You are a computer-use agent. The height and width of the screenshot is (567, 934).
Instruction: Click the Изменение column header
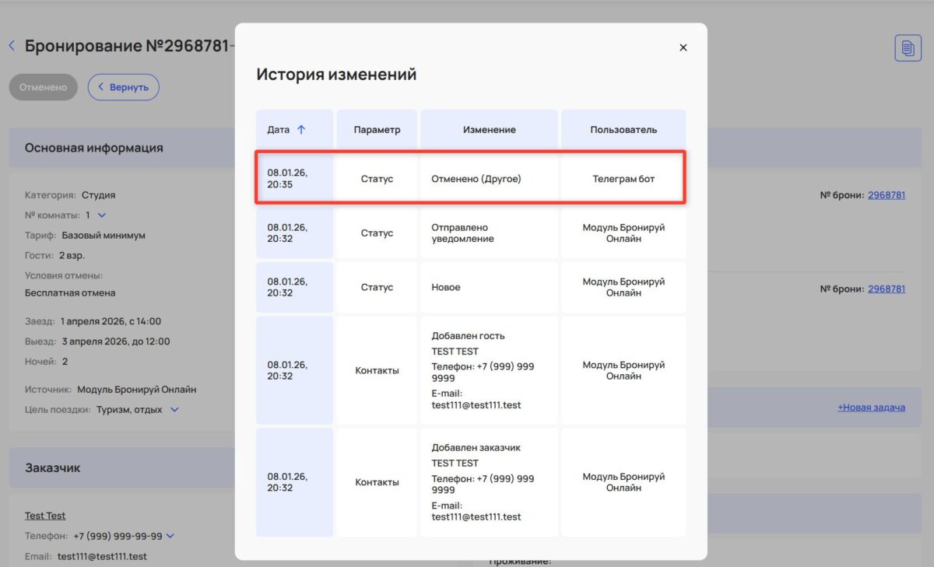coord(489,130)
